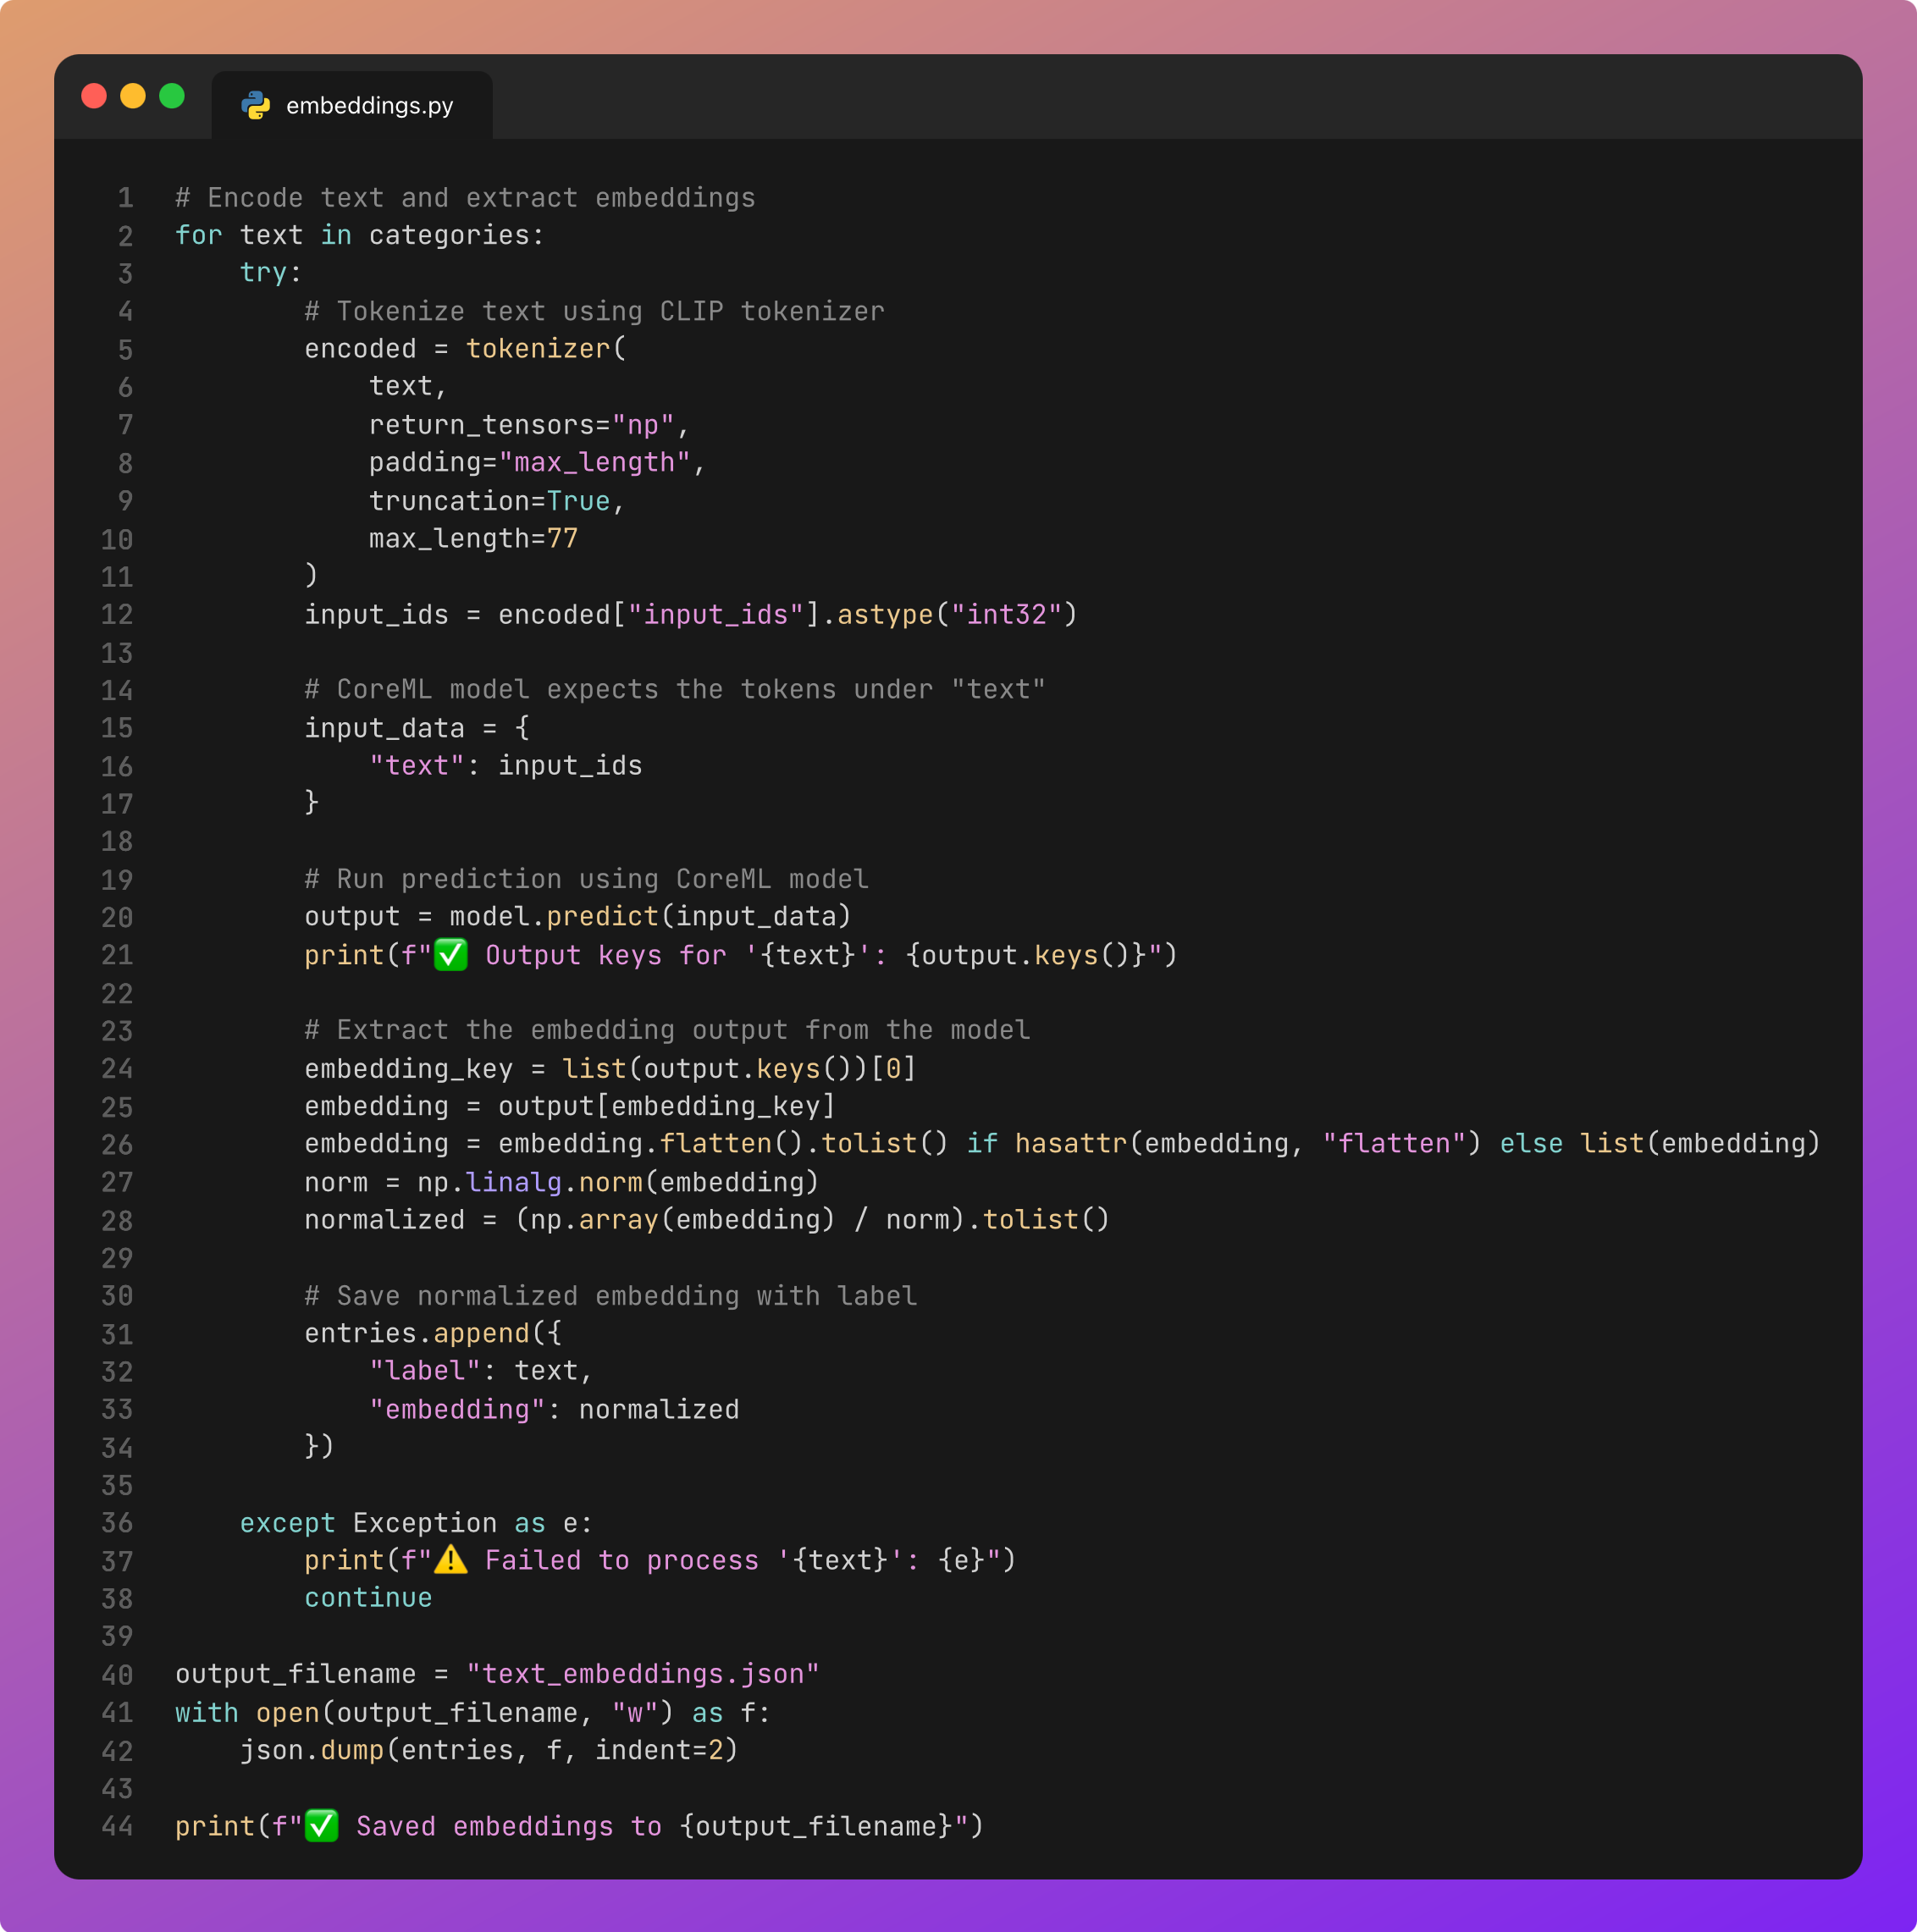
Task: Click the red close window button
Action: (x=94, y=96)
